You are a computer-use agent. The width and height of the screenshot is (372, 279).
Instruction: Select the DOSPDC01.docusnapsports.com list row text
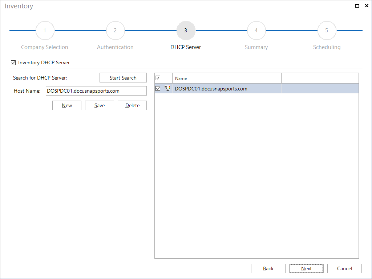click(211, 89)
